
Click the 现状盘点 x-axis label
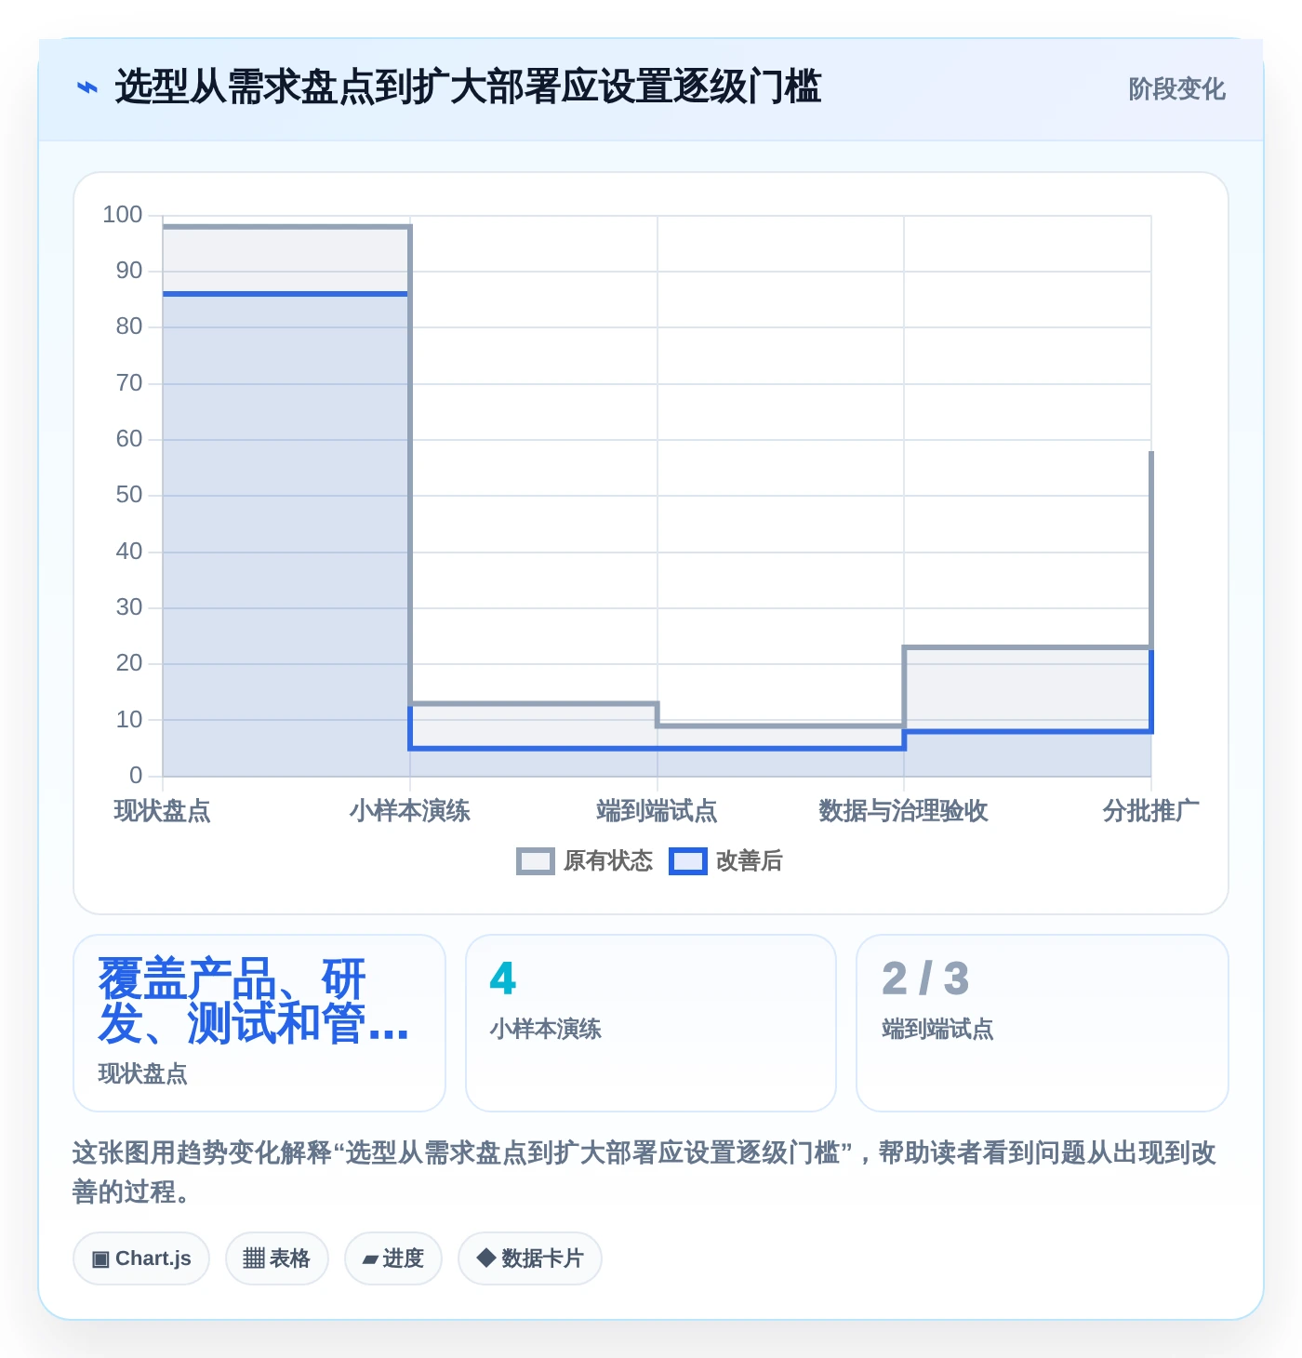163,811
